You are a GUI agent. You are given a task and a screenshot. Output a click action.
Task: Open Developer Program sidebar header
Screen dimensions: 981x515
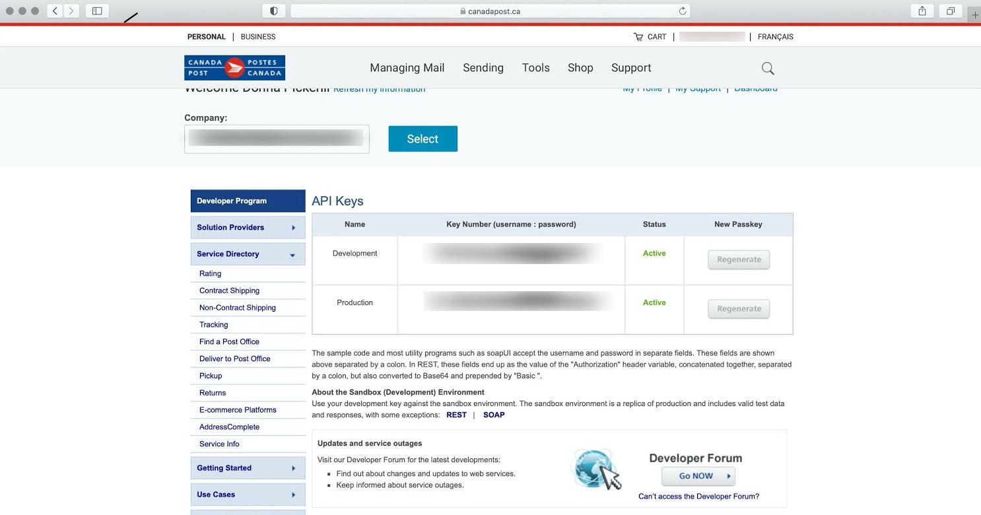point(248,201)
